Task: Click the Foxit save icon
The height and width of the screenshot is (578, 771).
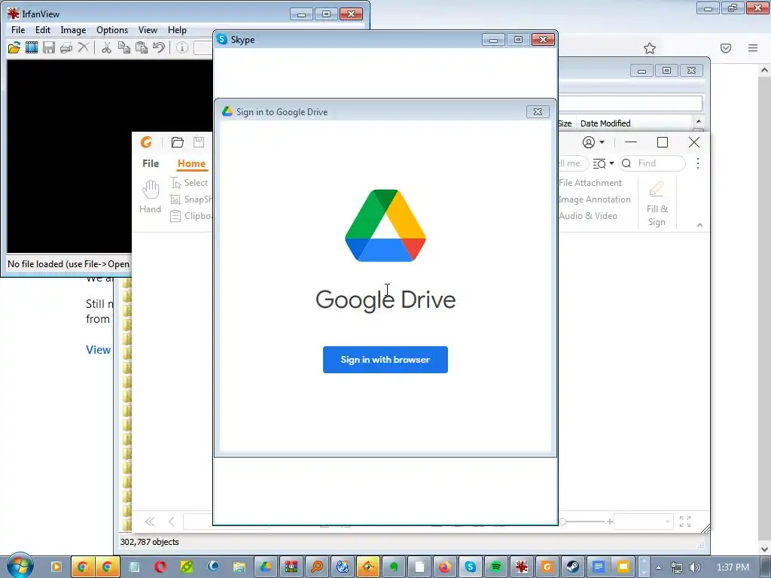Action: coord(199,142)
